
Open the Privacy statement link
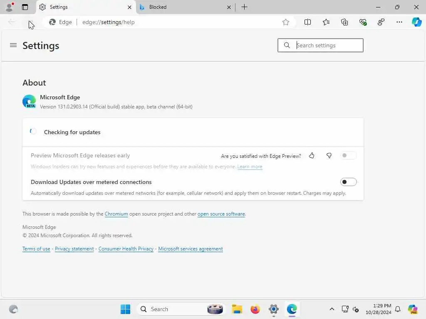point(74,249)
